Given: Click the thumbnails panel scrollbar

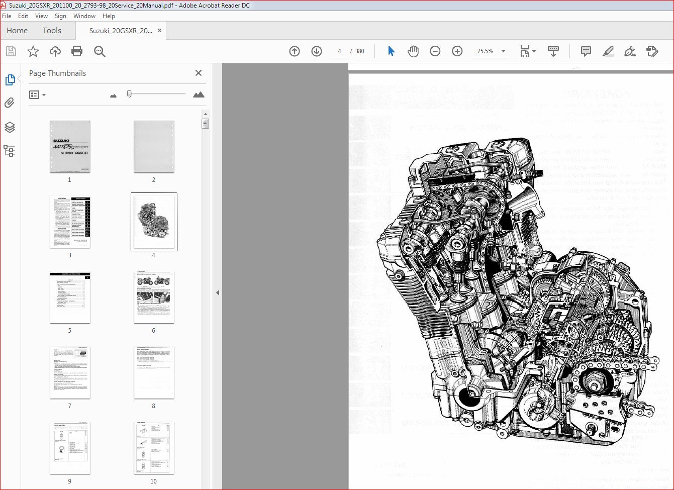Looking at the screenshot, I should pos(205,124).
